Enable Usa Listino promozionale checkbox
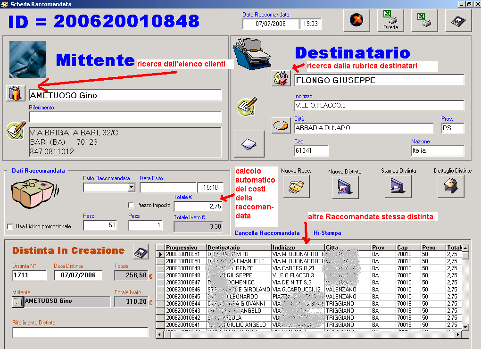The height and width of the screenshot is (349, 481). (10, 226)
